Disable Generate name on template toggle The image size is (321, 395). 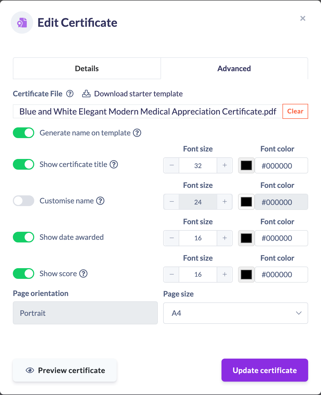(x=24, y=133)
